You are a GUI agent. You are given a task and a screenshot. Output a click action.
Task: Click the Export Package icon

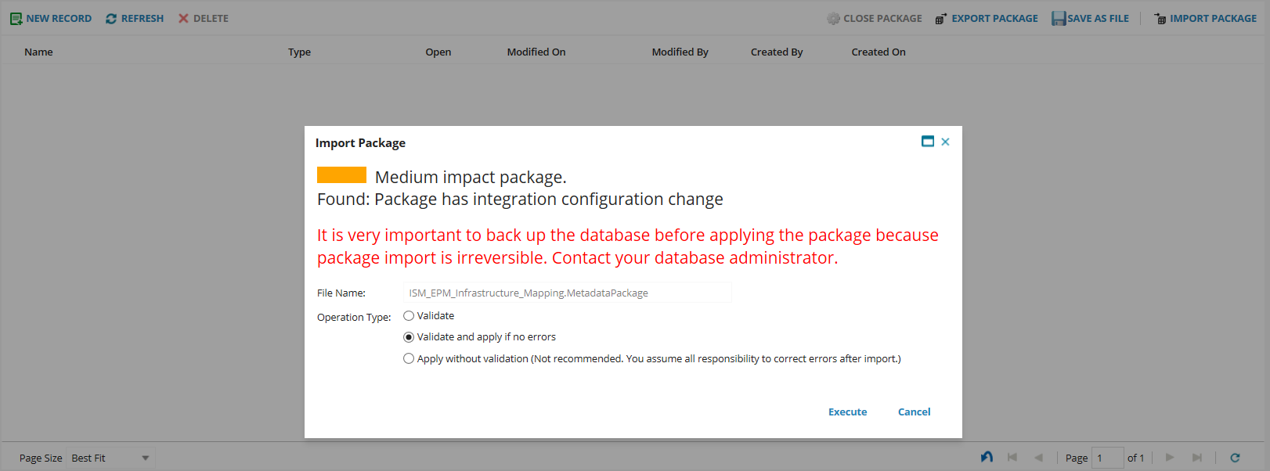(x=941, y=19)
